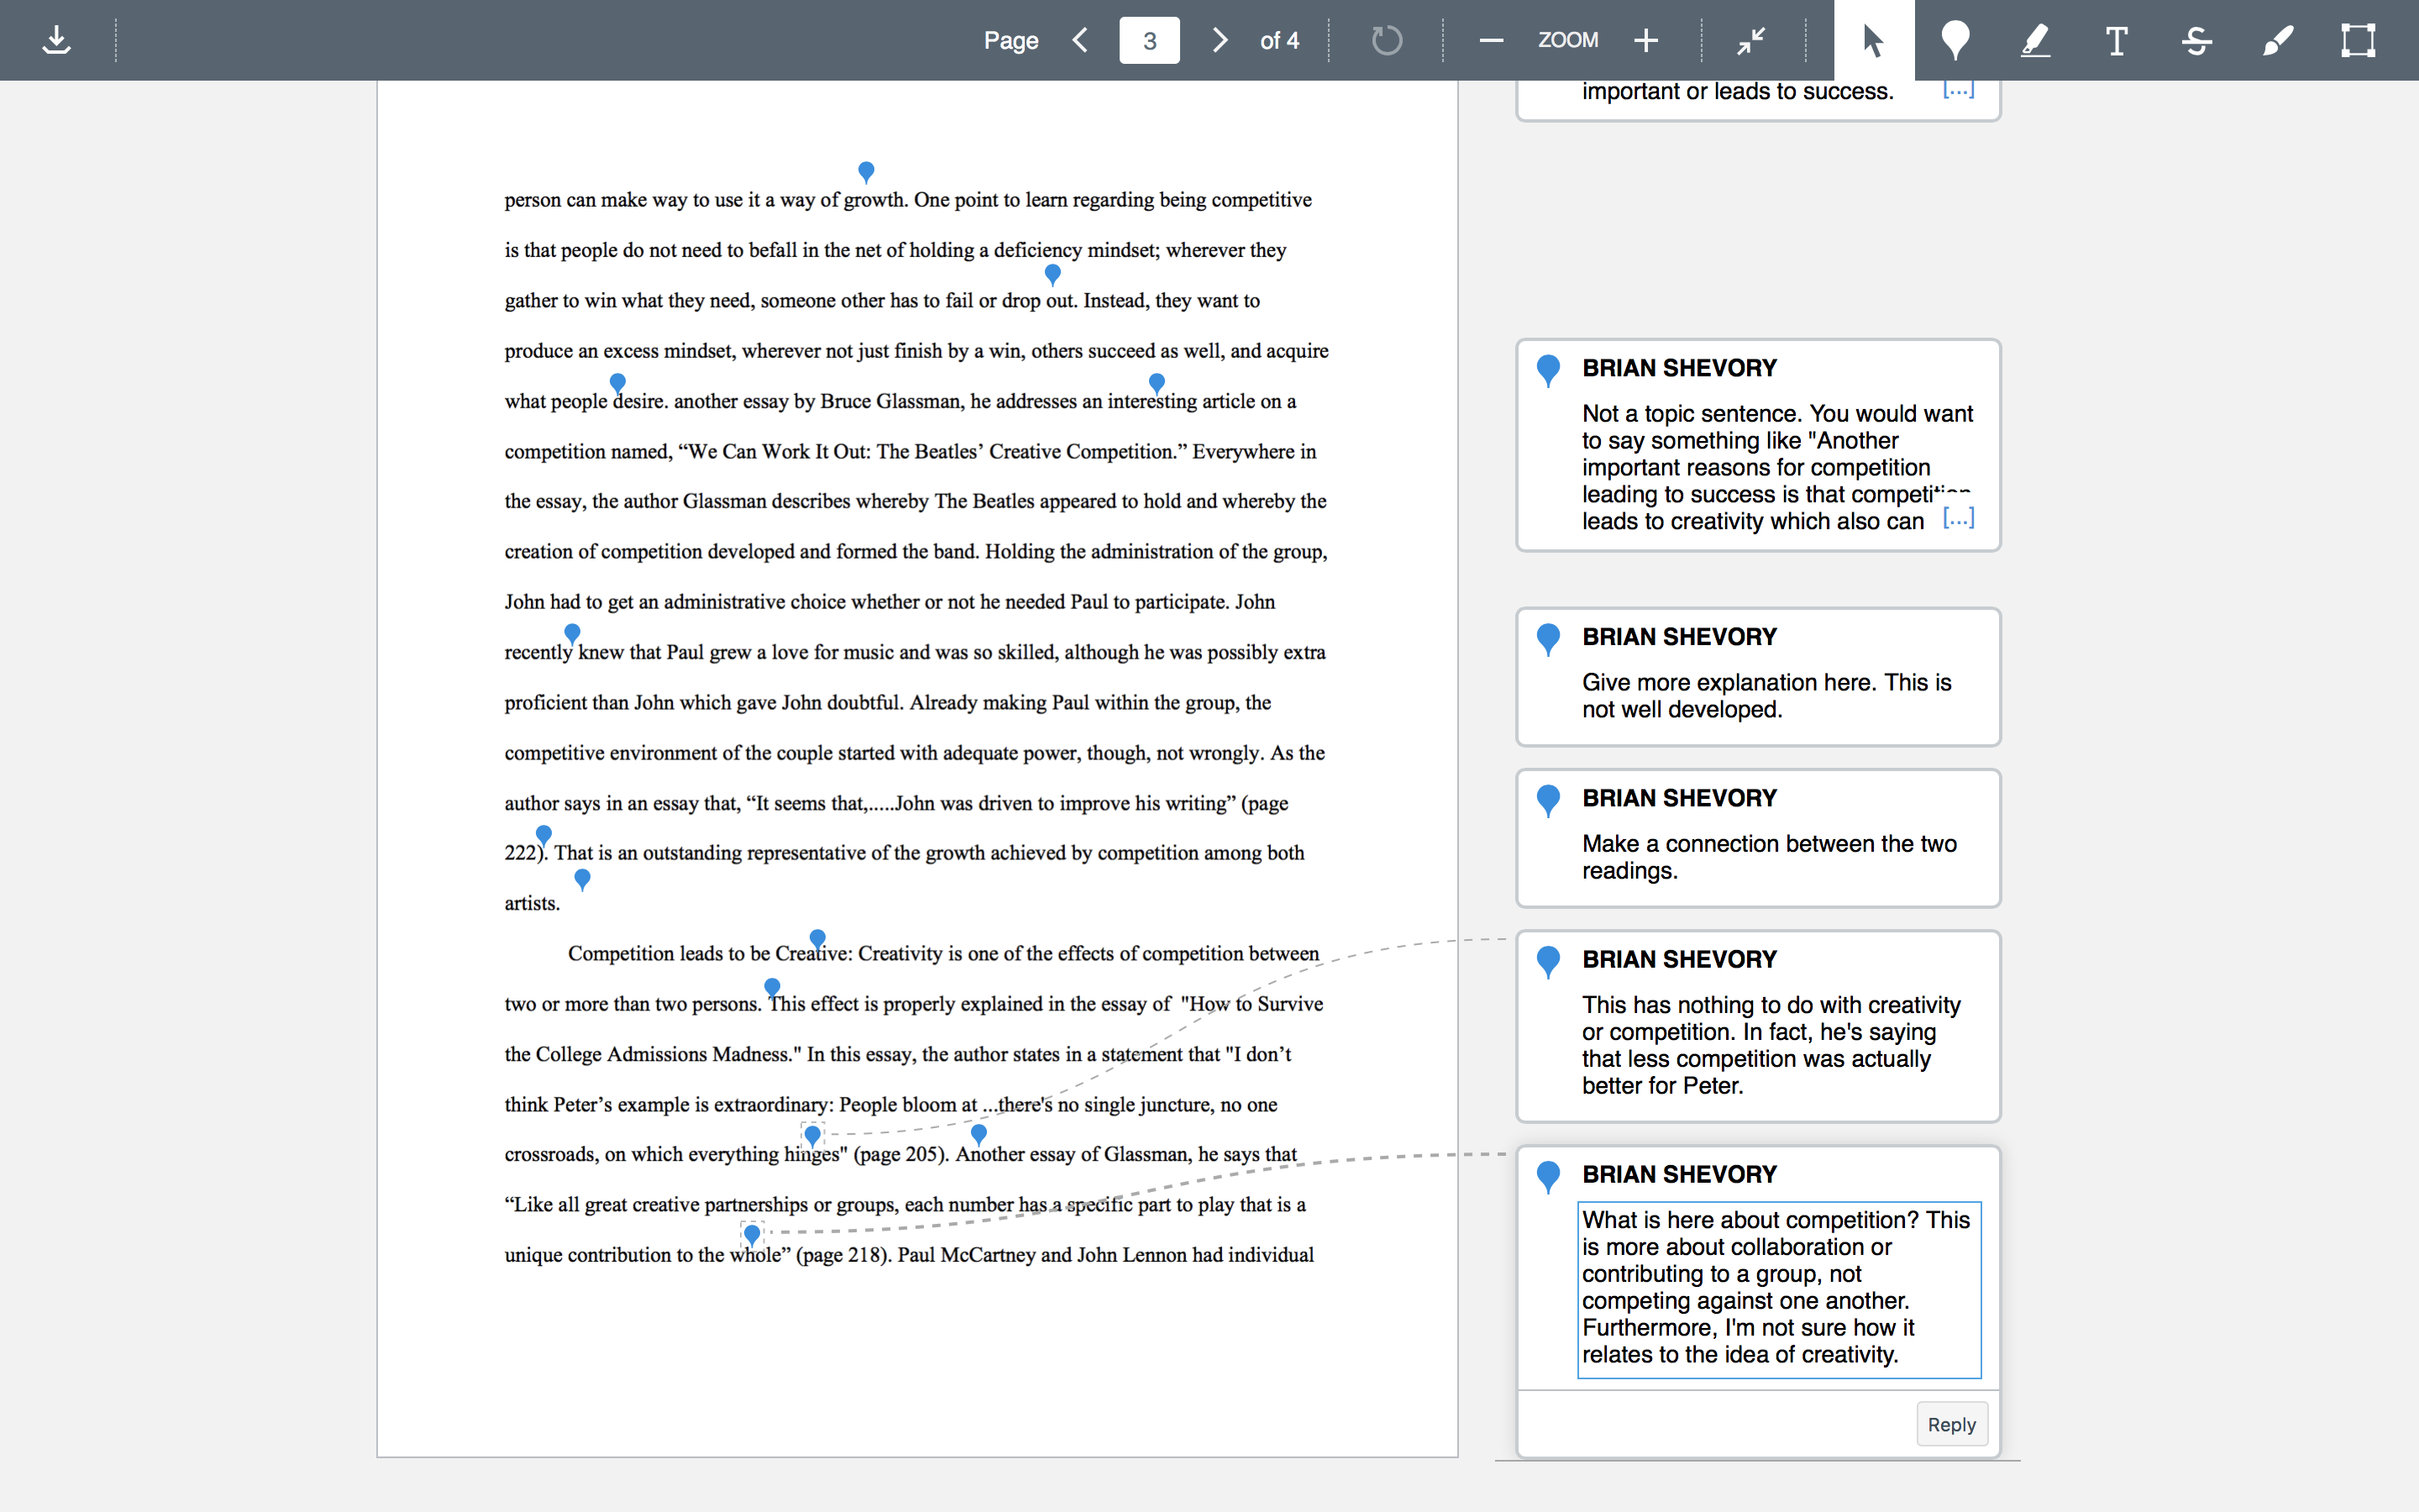Click the "BRIAN SHEVORY" name on the competition comment
This screenshot has width=2419, height=1512.
[1679, 1174]
